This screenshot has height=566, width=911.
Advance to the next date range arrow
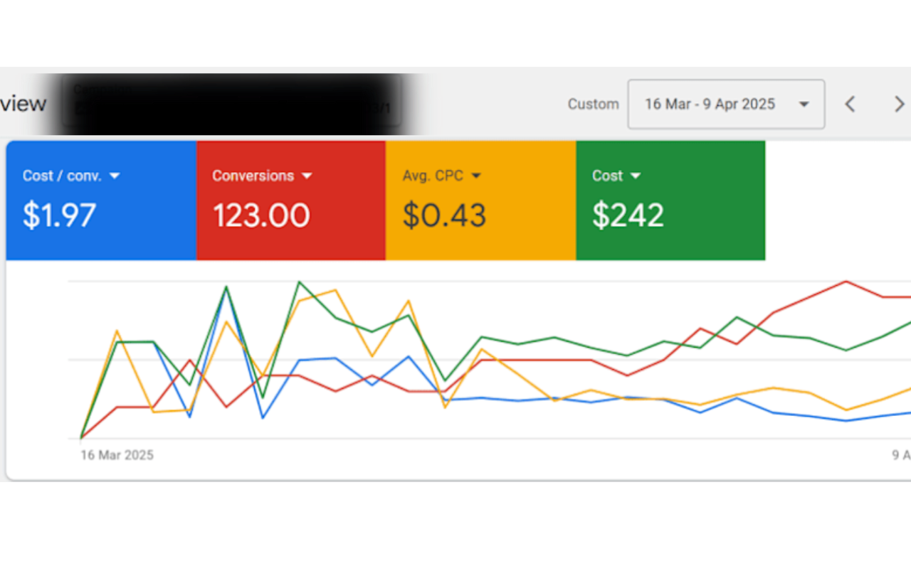[899, 105]
